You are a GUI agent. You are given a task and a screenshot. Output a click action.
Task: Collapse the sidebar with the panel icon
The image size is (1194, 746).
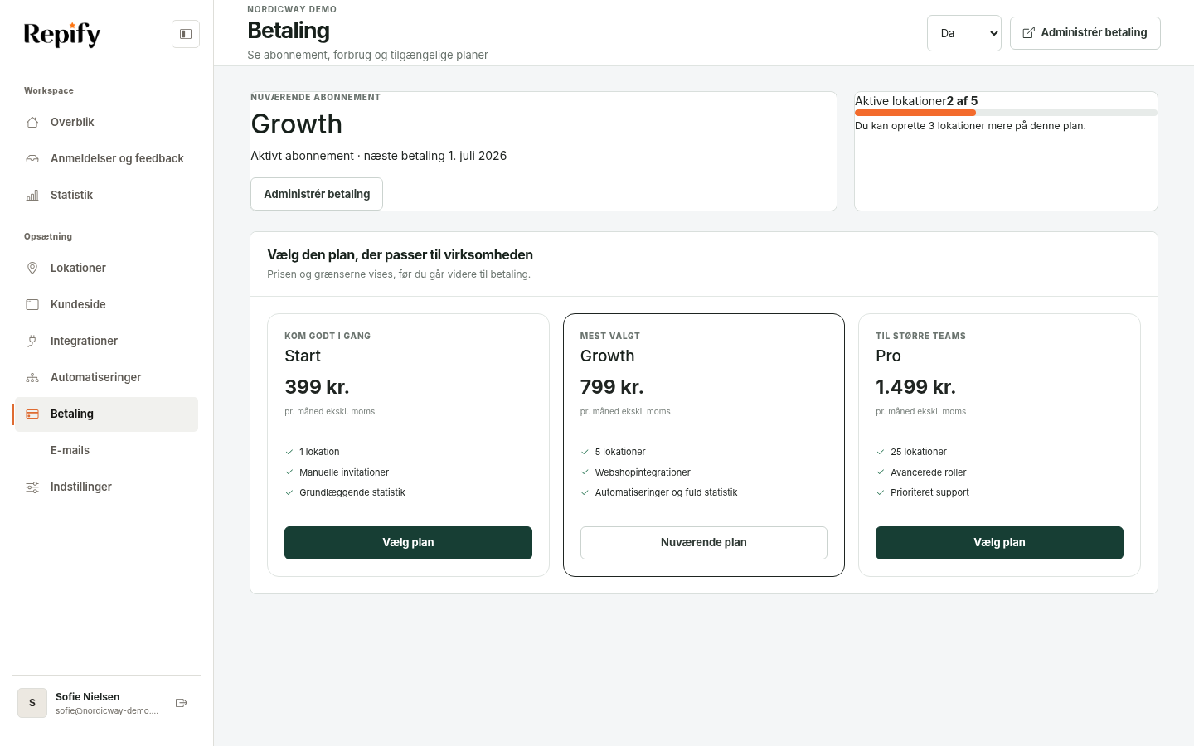pos(186,34)
